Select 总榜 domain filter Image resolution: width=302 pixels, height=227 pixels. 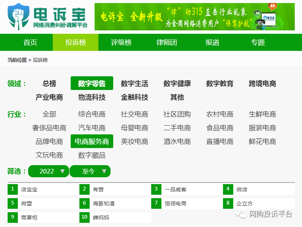(x=49, y=84)
